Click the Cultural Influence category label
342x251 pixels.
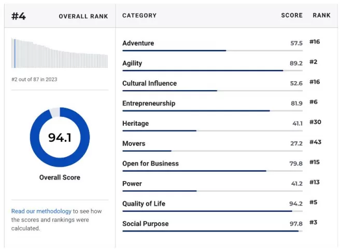(x=149, y=83)
